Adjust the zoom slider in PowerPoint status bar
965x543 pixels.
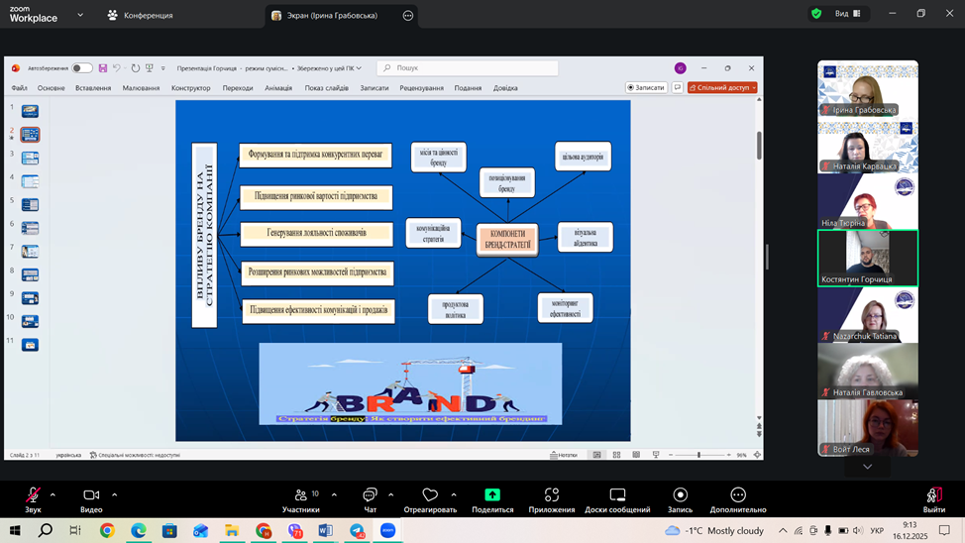pyautogui.click(x=698, y=455)
